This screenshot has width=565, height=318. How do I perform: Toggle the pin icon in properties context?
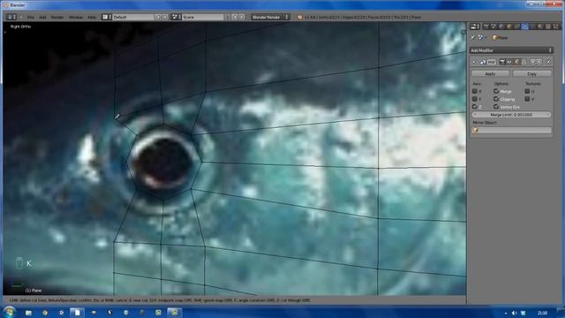click(473, 37)
